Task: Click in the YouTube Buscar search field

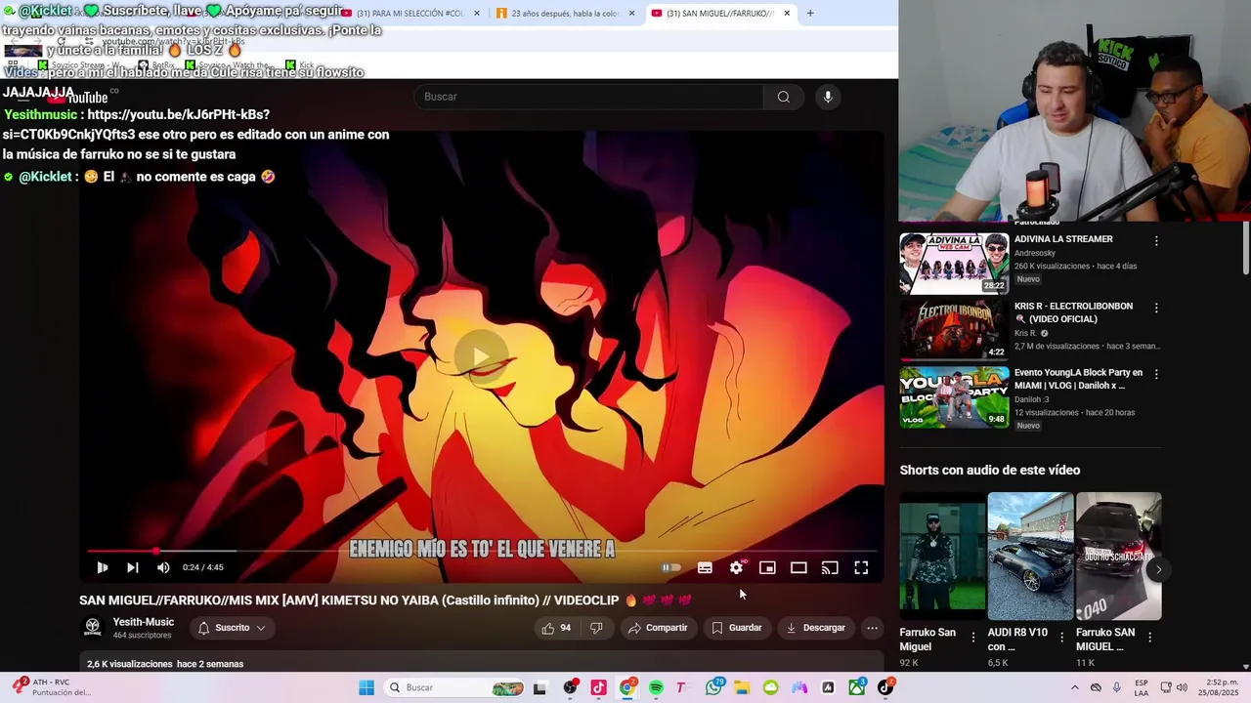Action: tap(589, 97)
